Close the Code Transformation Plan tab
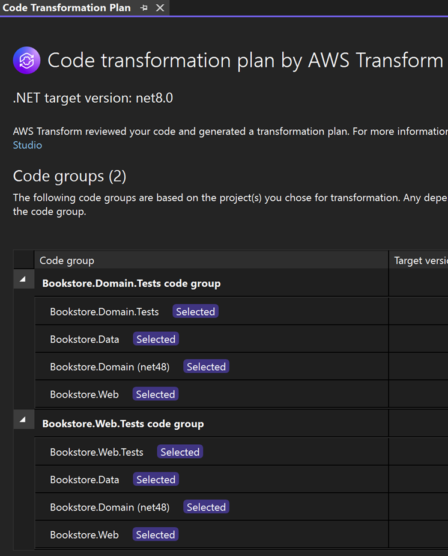 pyautogui.click(x=159, y=8)
